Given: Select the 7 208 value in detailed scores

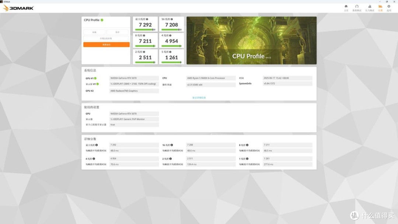Looking at the screenshot, I should (x=211, y=145).
